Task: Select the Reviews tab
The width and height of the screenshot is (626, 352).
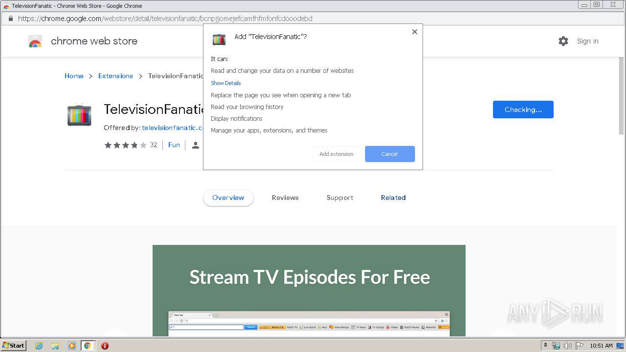Action: pyautogui.click(x=285, y=198)
